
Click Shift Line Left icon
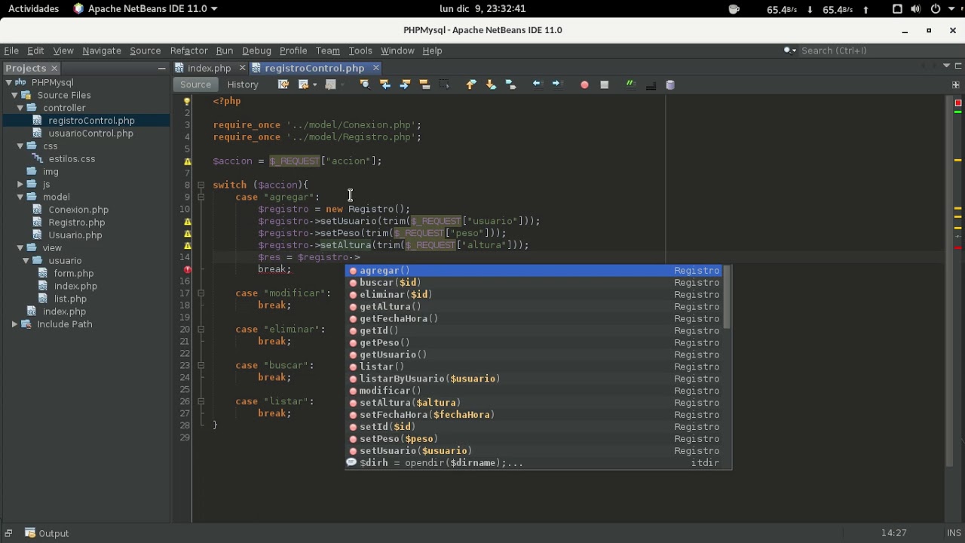(x=537, y=84)
